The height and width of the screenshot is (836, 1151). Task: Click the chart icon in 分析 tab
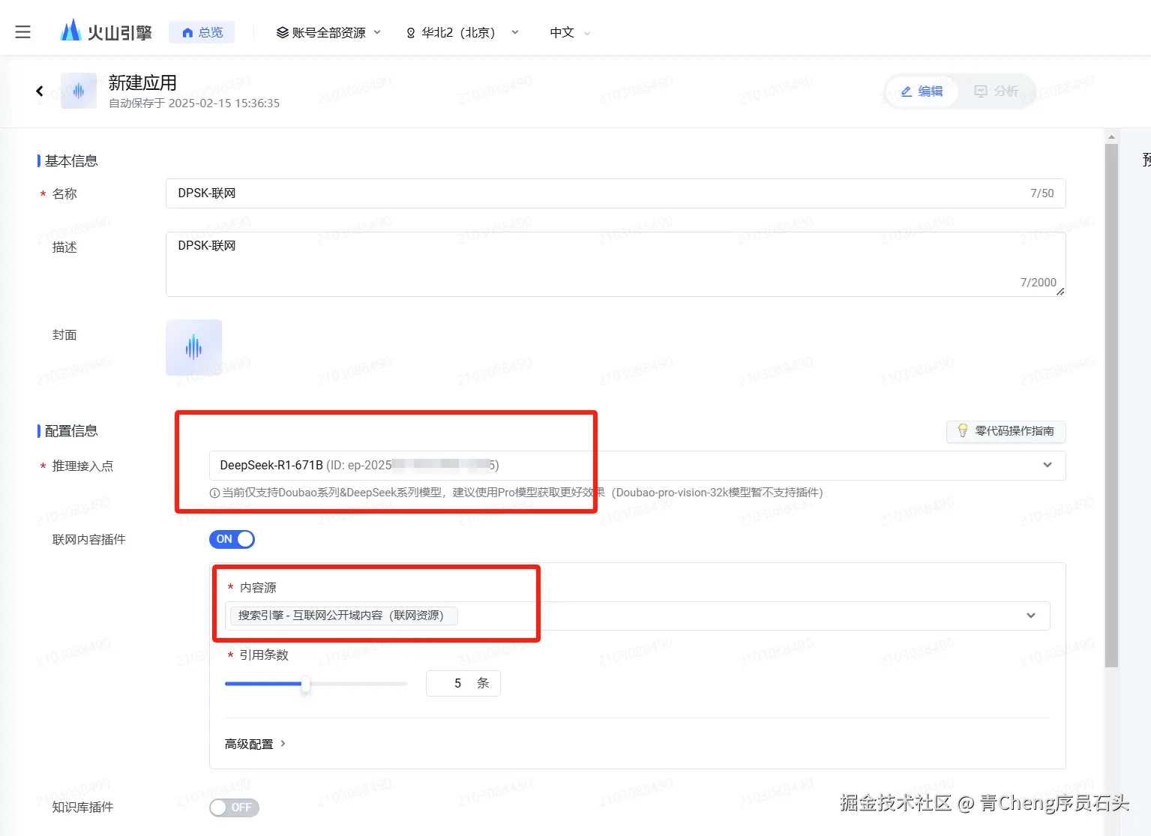pyautogui.click(x=981, y=91)
